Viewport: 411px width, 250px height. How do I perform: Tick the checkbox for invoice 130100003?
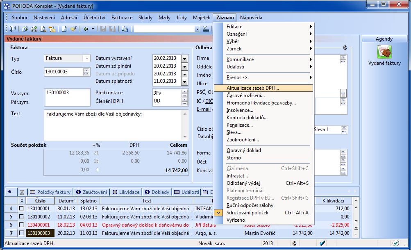click(21, 233)
